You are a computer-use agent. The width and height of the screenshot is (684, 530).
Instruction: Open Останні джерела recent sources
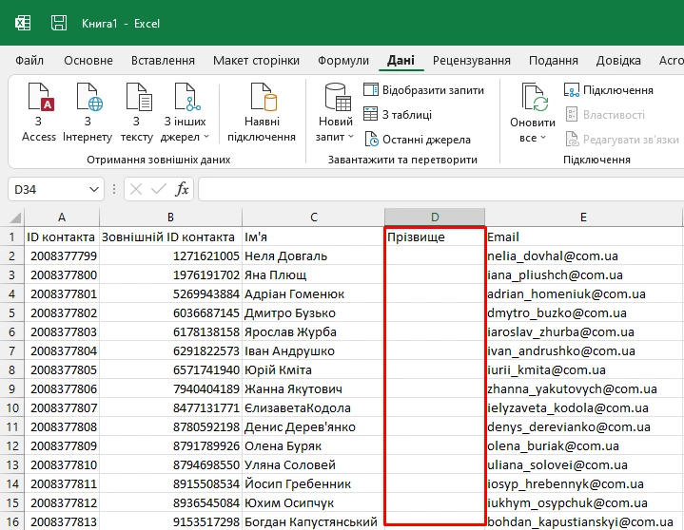(x=417, y=140)
